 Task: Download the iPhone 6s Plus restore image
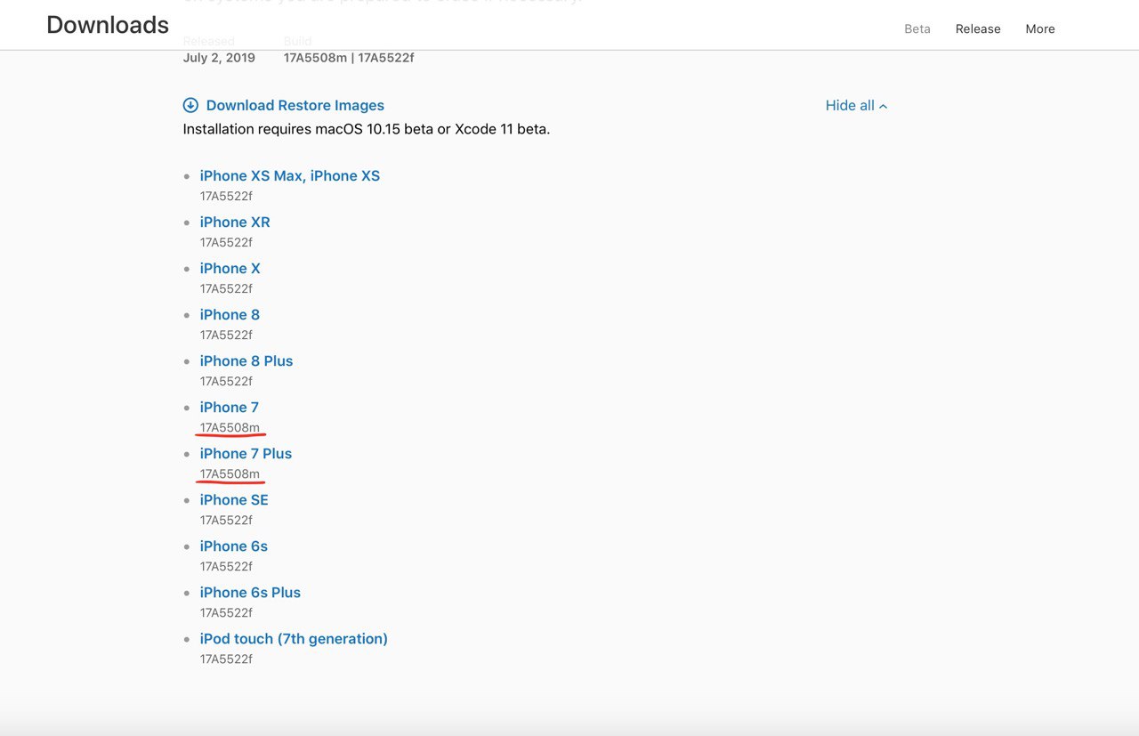(250, 592)
